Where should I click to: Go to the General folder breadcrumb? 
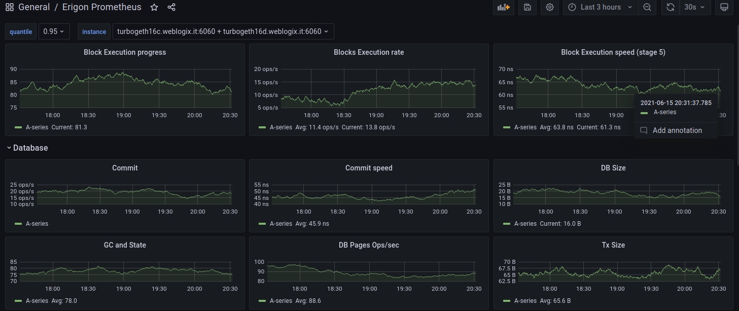point(34,7)
